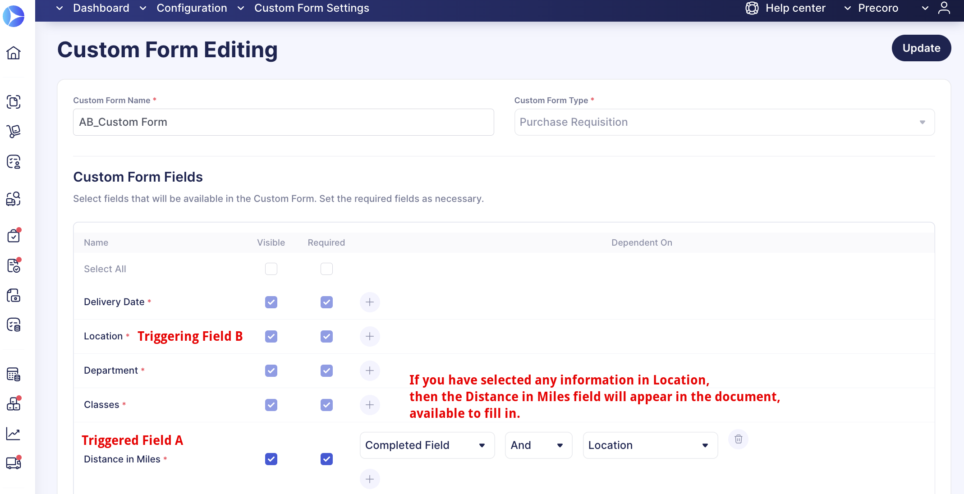
Task: Toggle the Select All visible checkbox
Action: click(x=271, y=269)
